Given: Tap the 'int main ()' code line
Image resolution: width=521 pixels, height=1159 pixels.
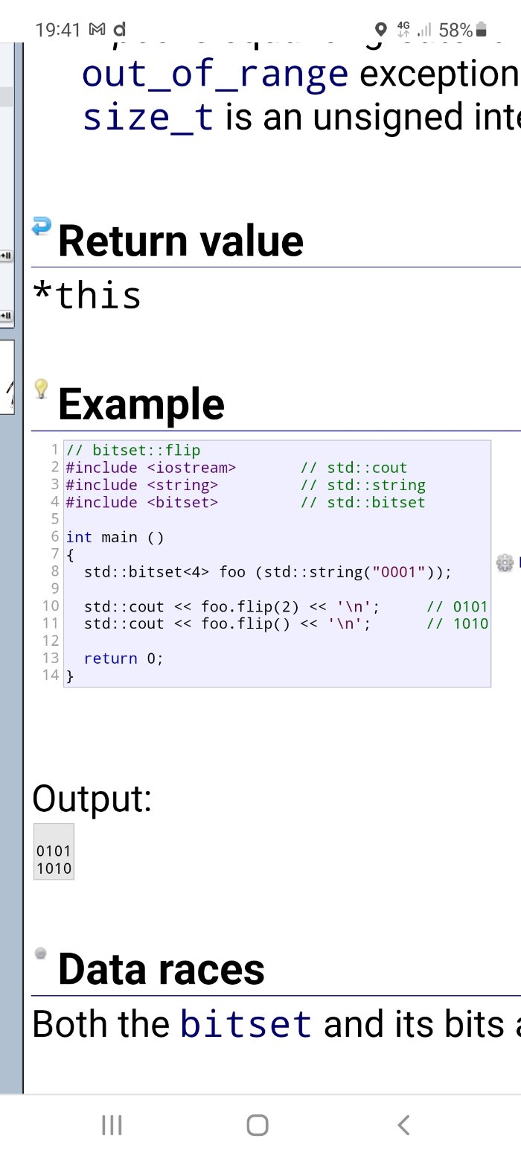Looking at the screenshot, I should pos(115,537).
